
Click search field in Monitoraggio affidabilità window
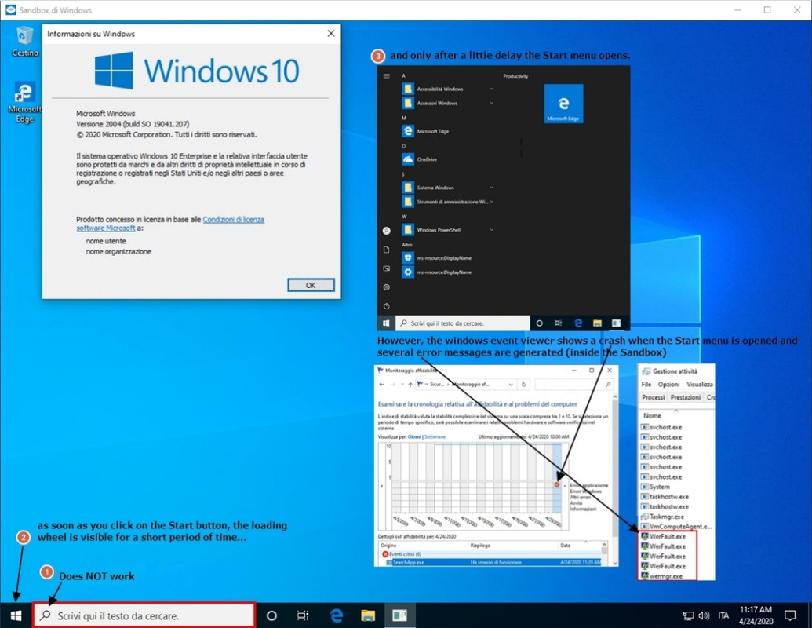pyautogui.click(x=573, y=385)
